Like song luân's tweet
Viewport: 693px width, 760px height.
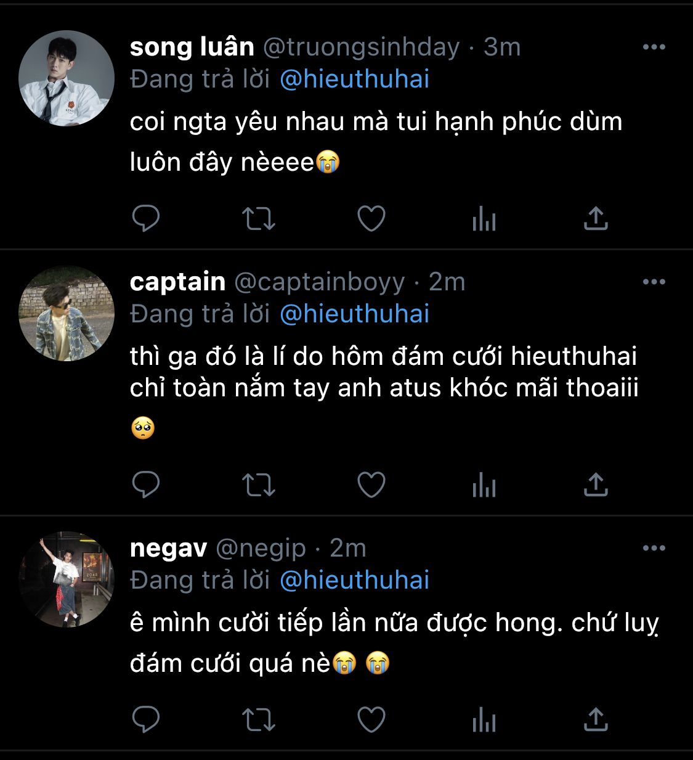pyautogui.click(x=371, y=218)
